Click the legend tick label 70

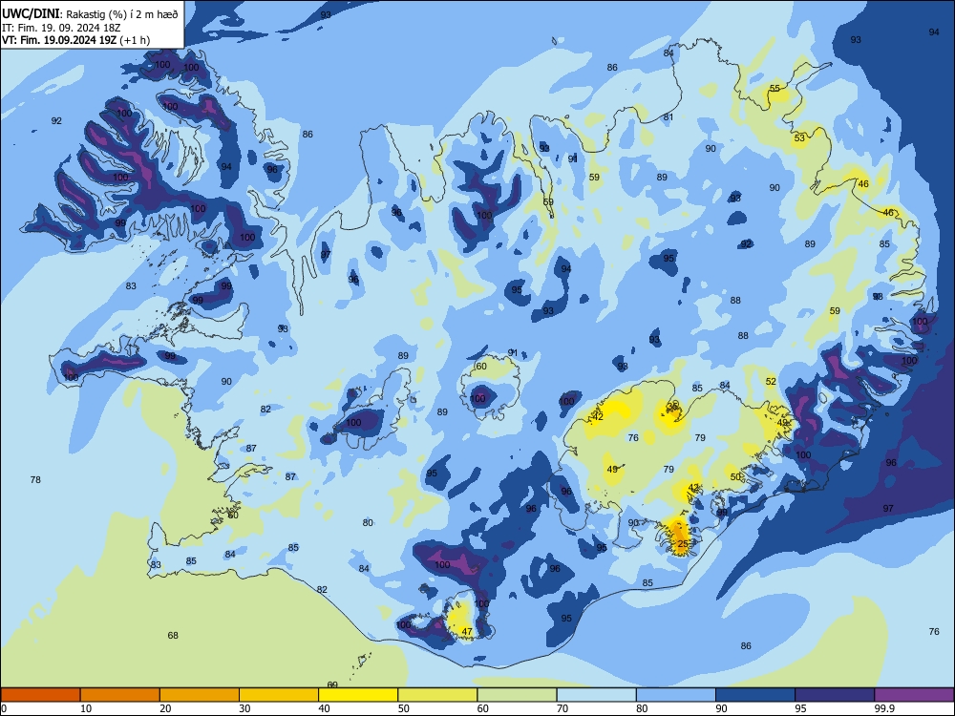(562, 708)
